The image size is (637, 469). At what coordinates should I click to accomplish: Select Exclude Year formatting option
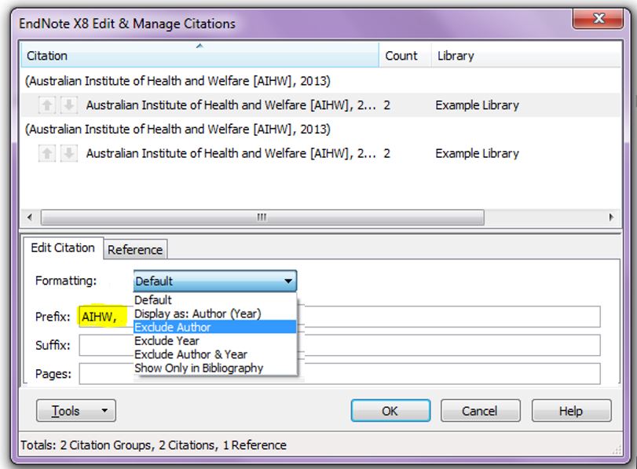[x=215, y=341]
